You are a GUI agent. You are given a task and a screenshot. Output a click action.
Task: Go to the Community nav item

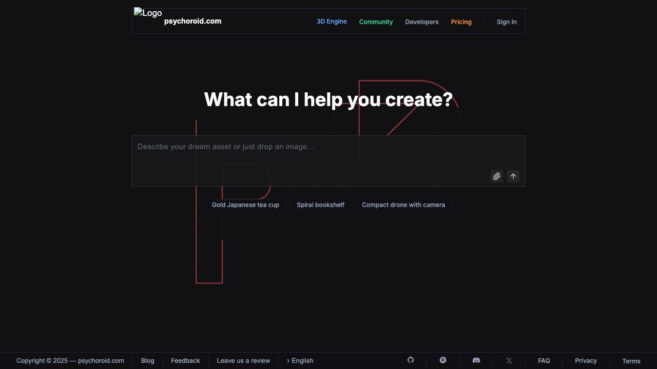[x=376, y=22]
